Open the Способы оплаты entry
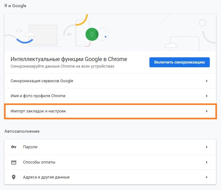Viewport: 221px width, 190px height. click(x=39, y=162)
